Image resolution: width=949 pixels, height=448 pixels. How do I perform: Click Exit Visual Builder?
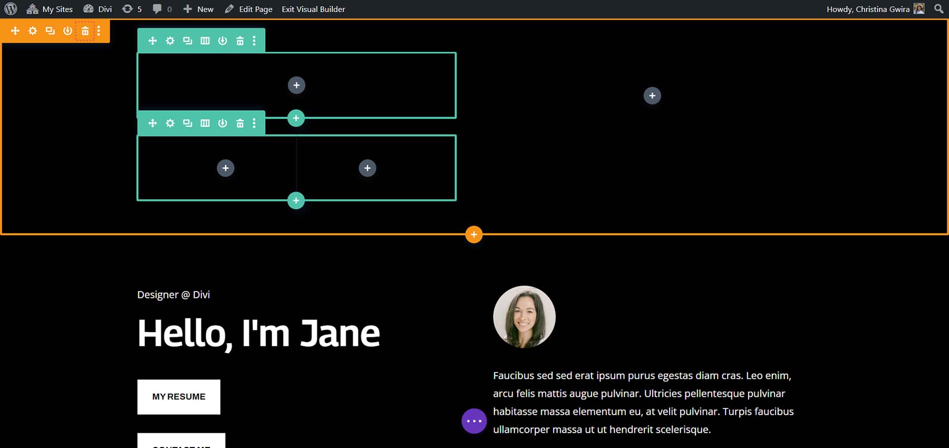(313, 9)
